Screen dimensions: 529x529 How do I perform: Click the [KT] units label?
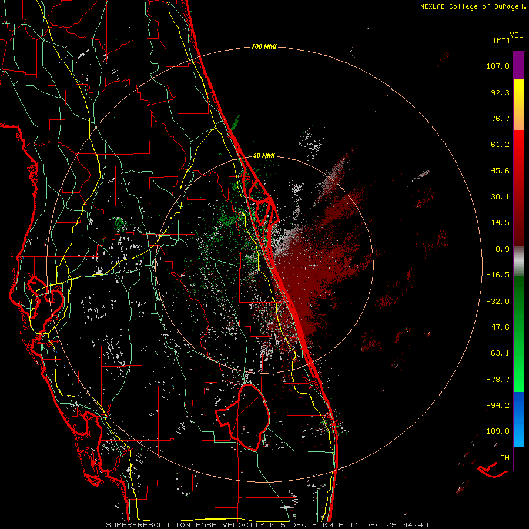(502, 41)
